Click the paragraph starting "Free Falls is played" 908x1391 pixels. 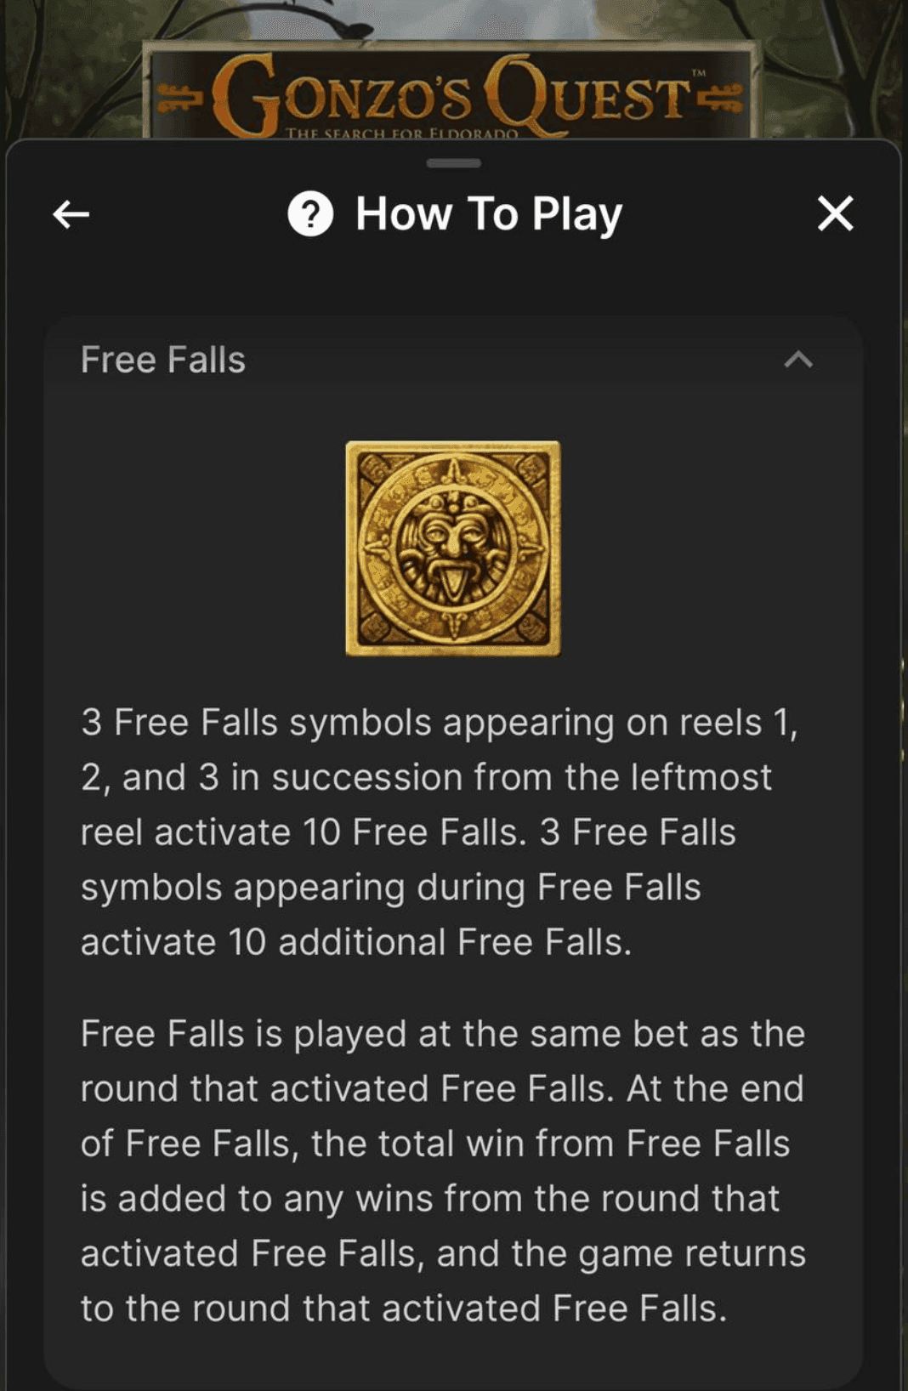[x=442, y=1171]
